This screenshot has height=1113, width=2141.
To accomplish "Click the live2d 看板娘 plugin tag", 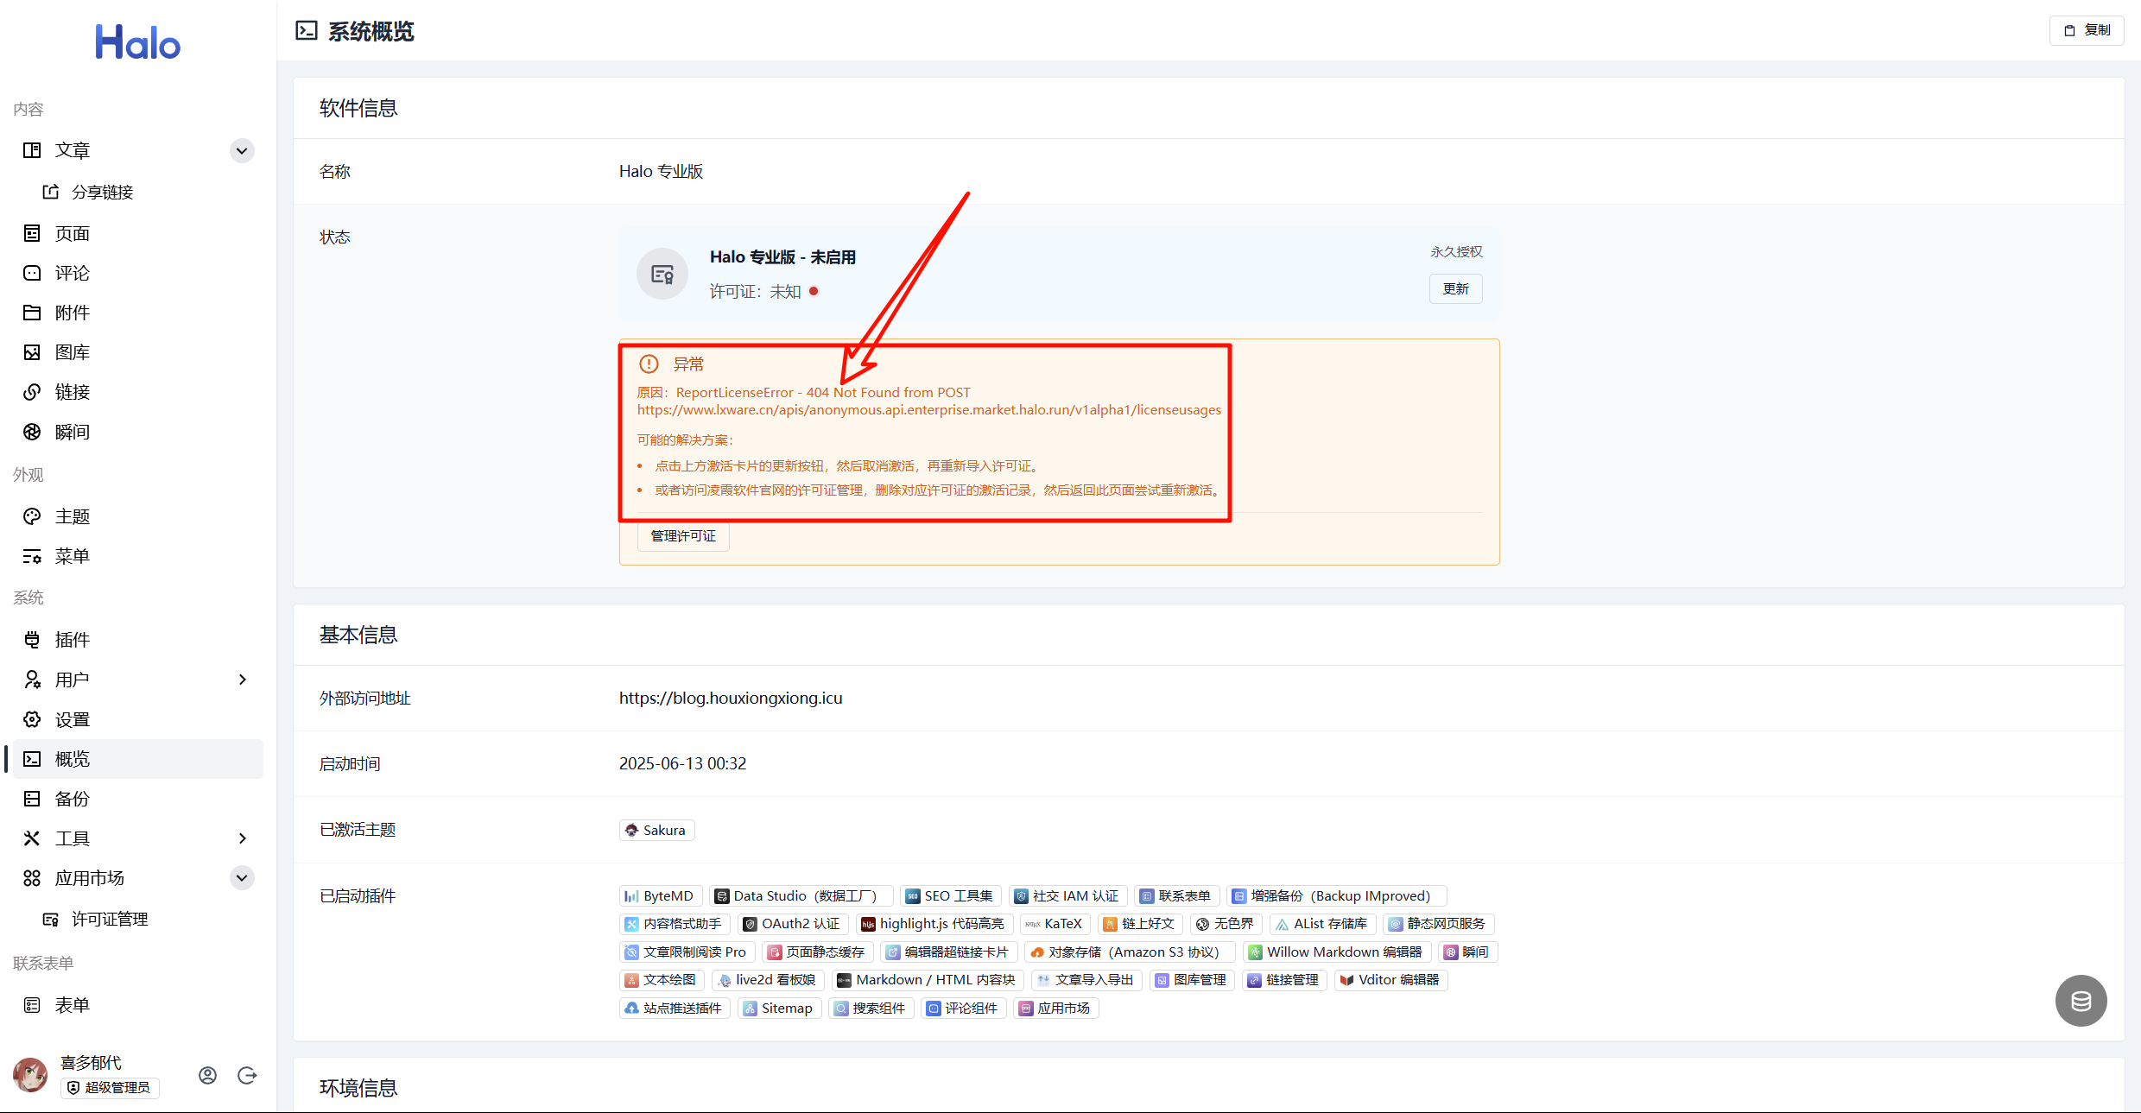I will coord(768,980).
